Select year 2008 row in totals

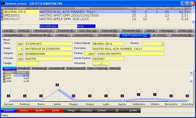tap(16, 81)
